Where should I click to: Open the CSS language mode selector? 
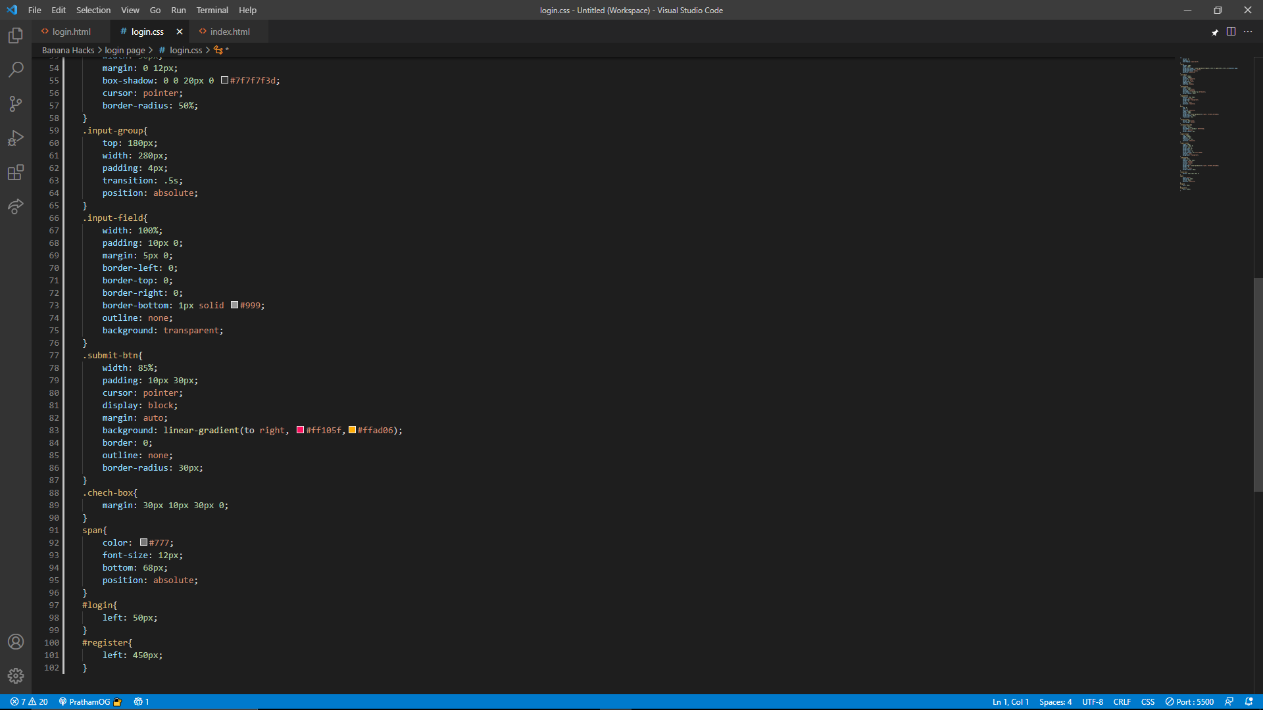[x=1147, y=701]
